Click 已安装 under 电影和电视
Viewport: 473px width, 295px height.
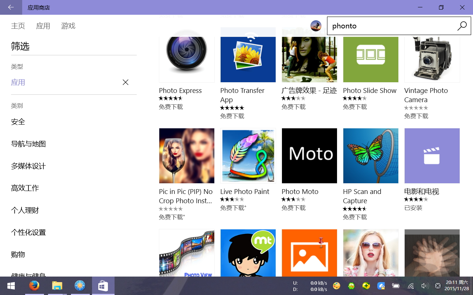click(x=413, y=208)
